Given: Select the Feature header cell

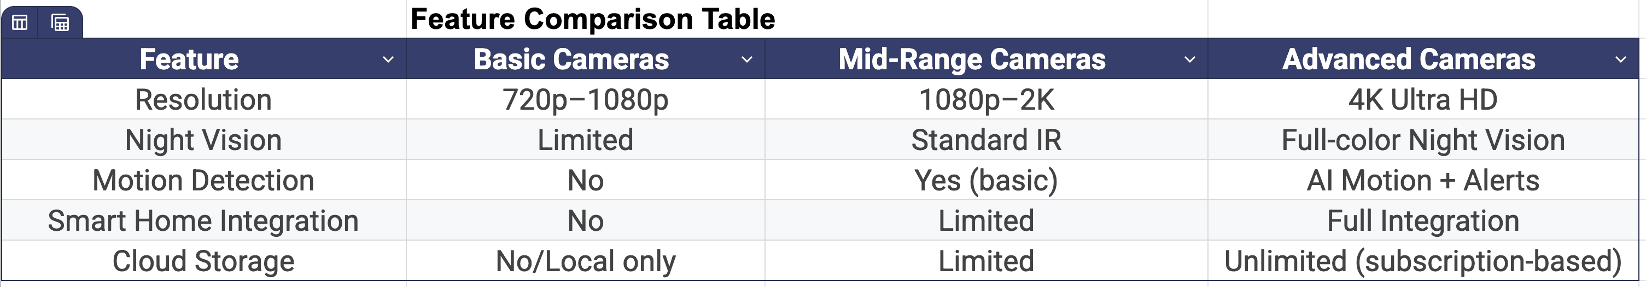Looking at the screenshot, I should (189, 59).
